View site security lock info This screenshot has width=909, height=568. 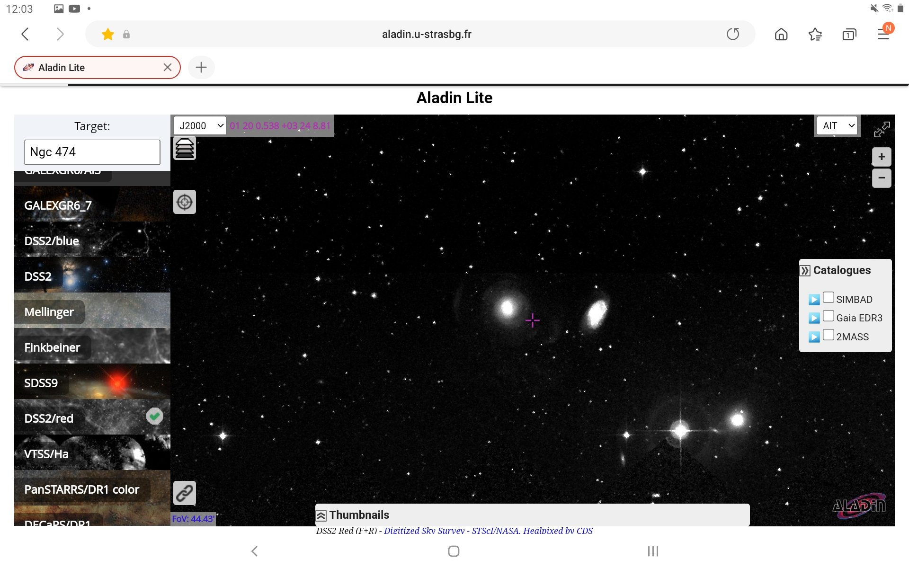pyautogui.click(x=126, y=34)
